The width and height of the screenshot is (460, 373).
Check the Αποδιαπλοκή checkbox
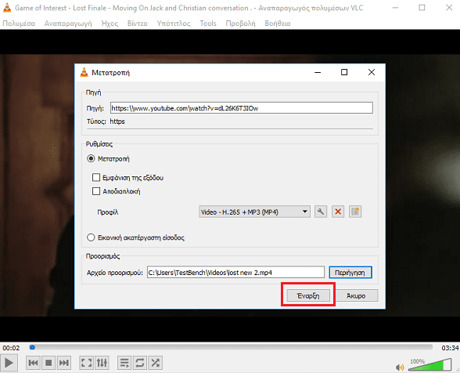tap(96, 191)
